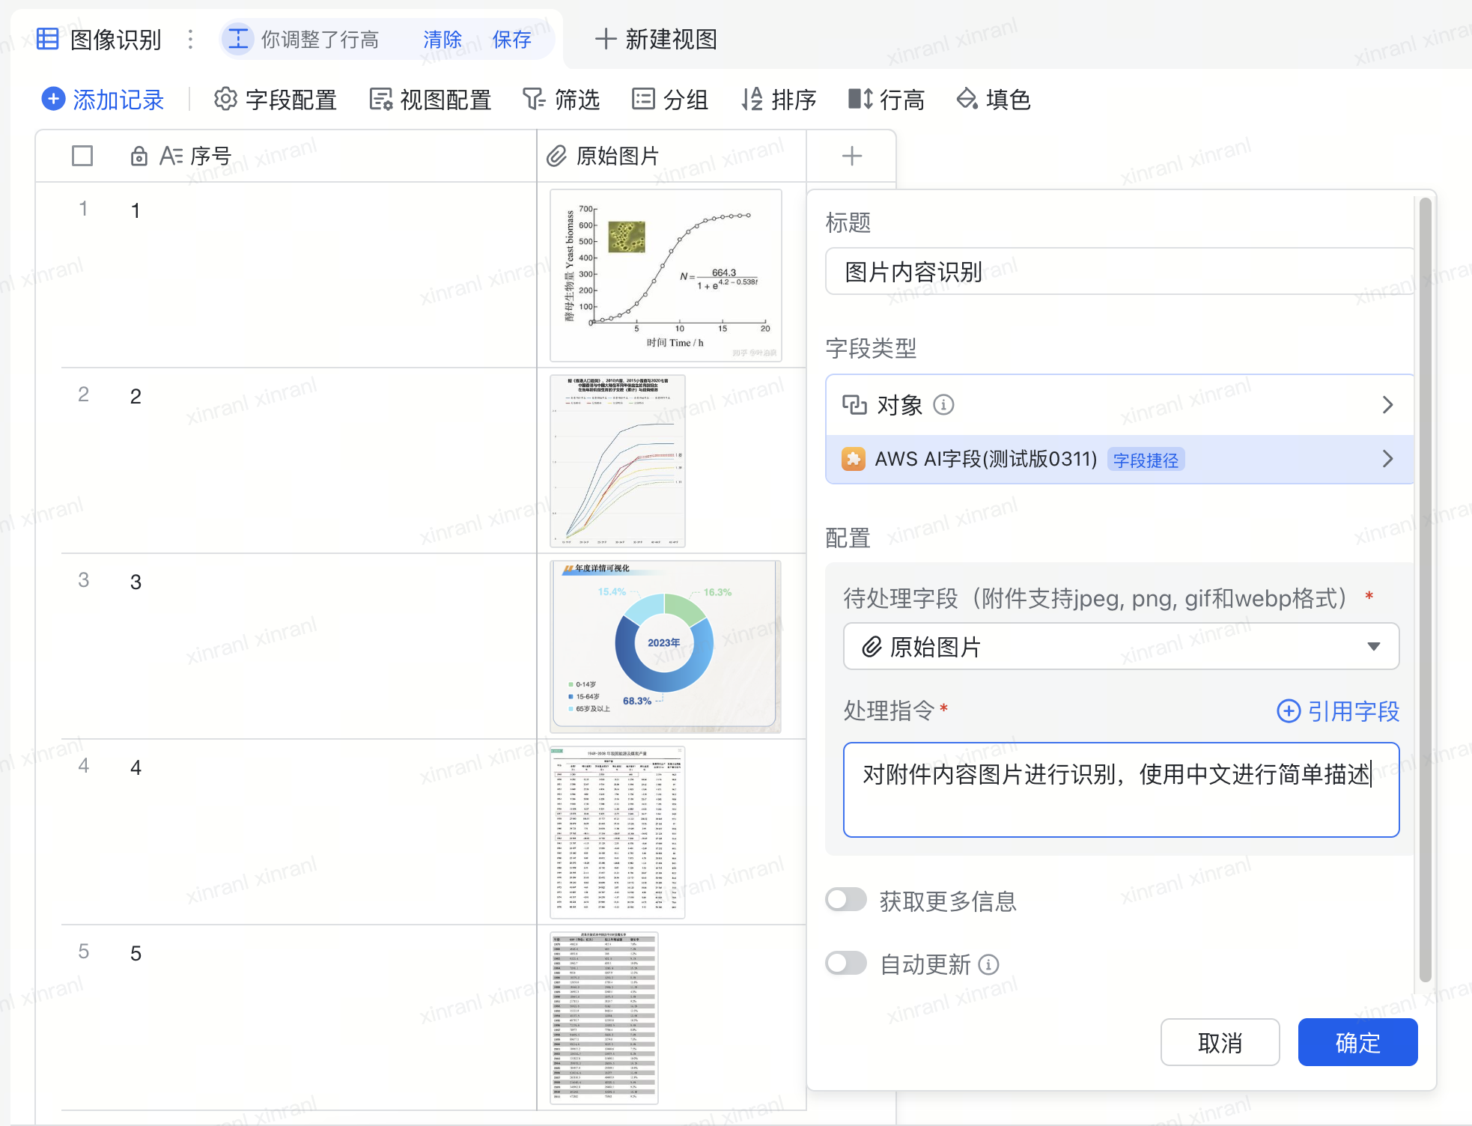Open the 2023年 donut chart thumbnail in row 3

(666, 646)
